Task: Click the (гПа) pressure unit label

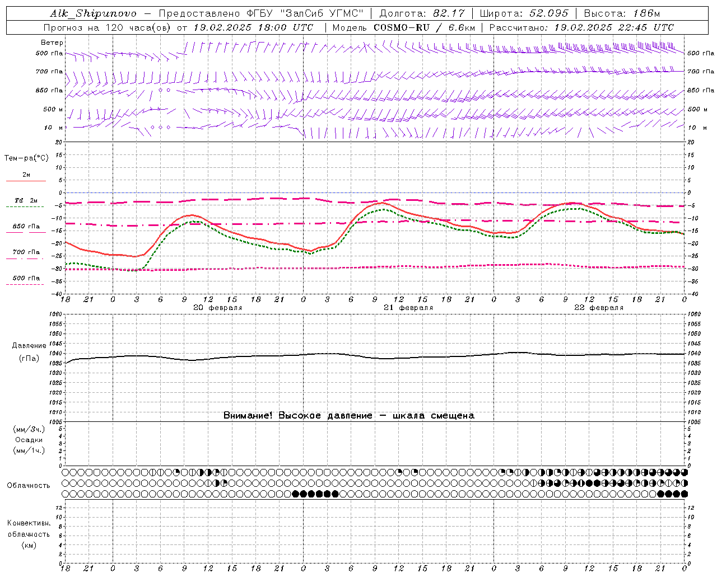Action: 29,358
